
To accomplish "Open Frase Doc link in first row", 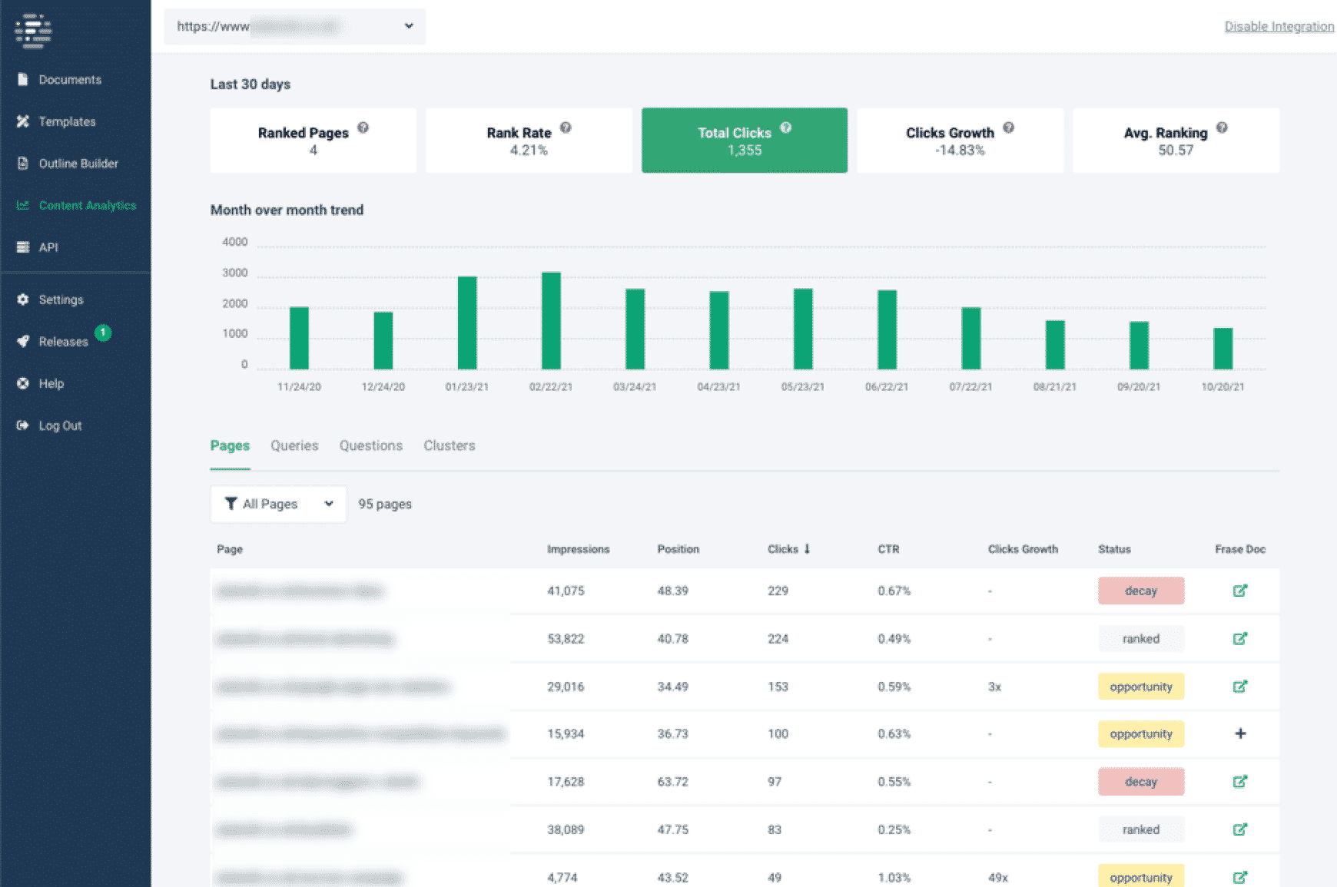I will (x=1239, y=591).
